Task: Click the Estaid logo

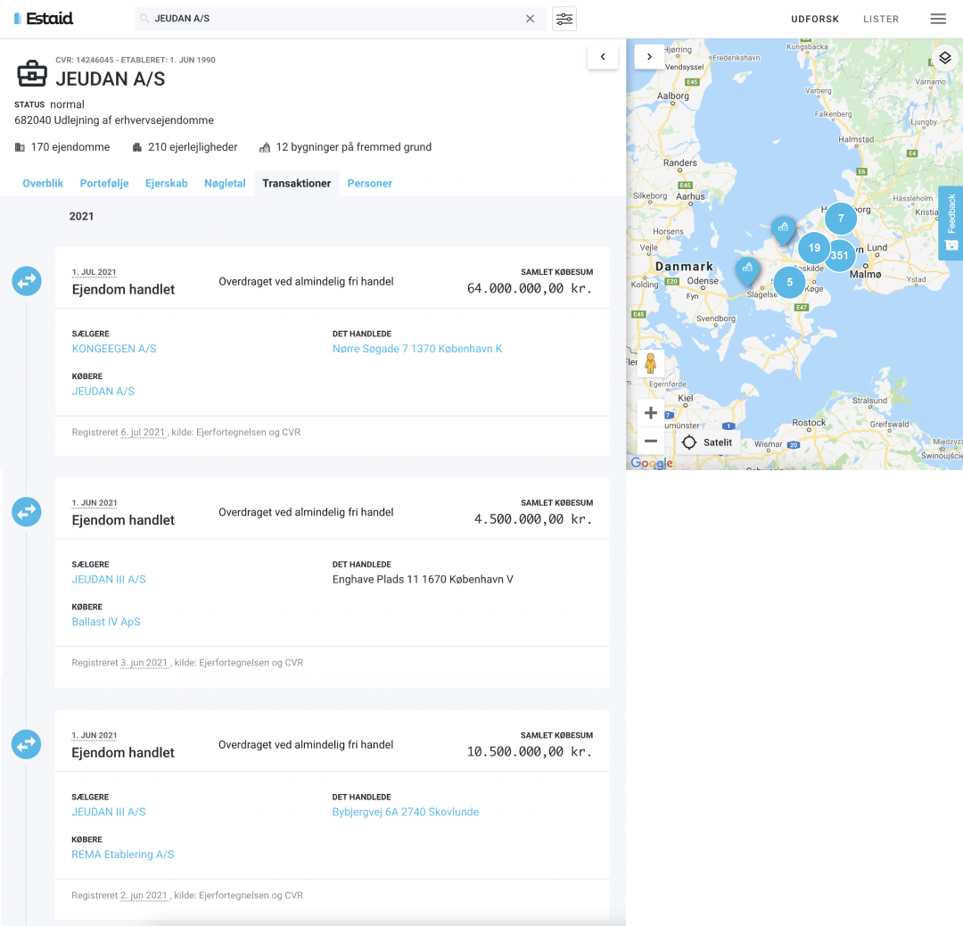Action: [x=44, y=19]
